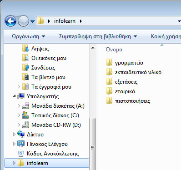181x170 pixels.
Task: Open the recent pages dropdown arrow beside Forward
Action: (x=32, y=21)
